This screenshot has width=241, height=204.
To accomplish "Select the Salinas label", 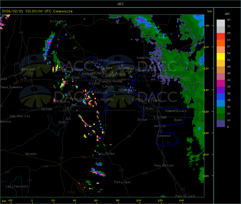I will point(46,109).
